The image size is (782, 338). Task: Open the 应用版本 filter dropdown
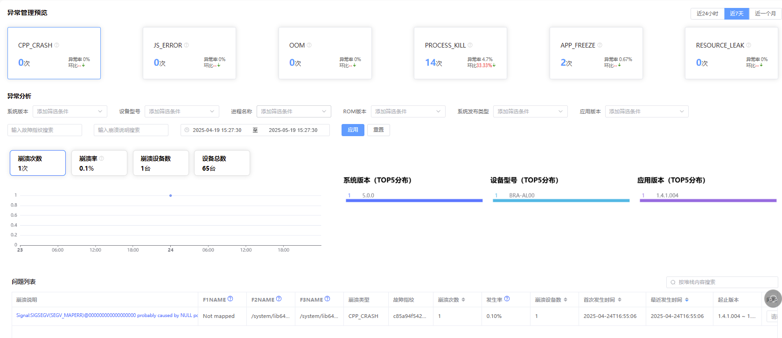[646, 111]
